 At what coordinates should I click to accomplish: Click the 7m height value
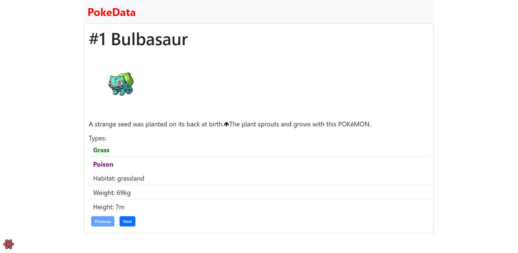(x=120, y=207)
